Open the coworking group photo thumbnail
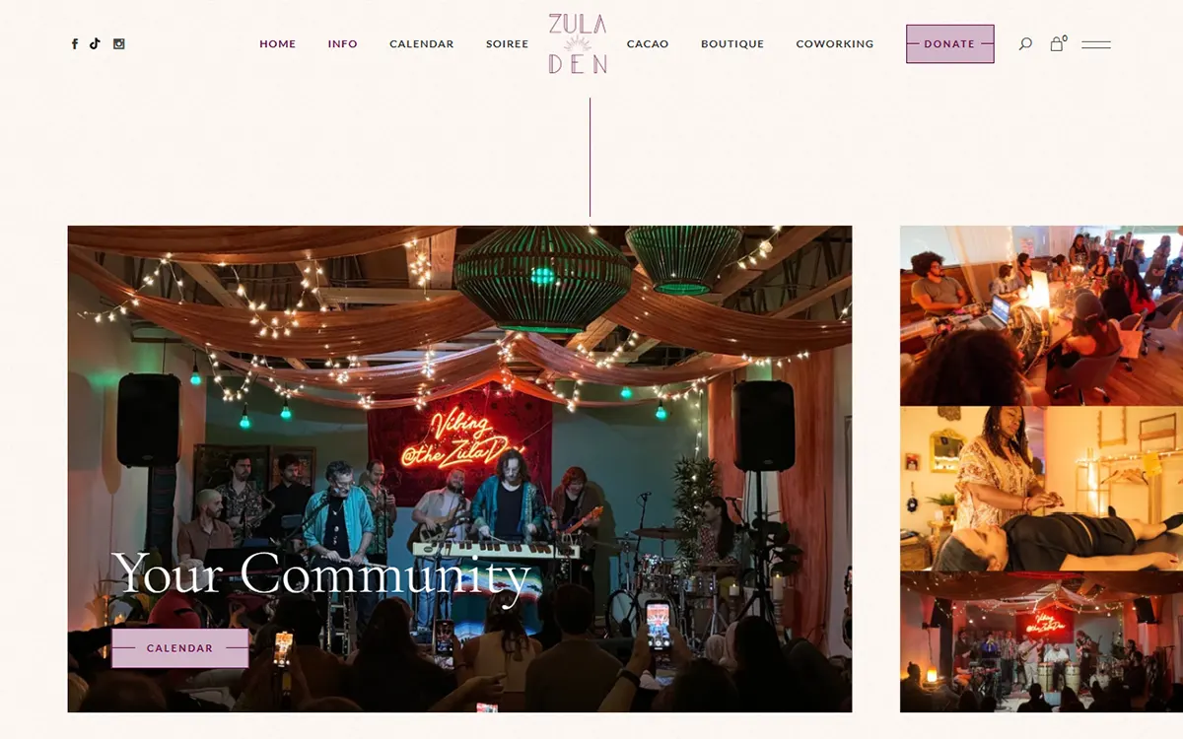 [1041, 315]
